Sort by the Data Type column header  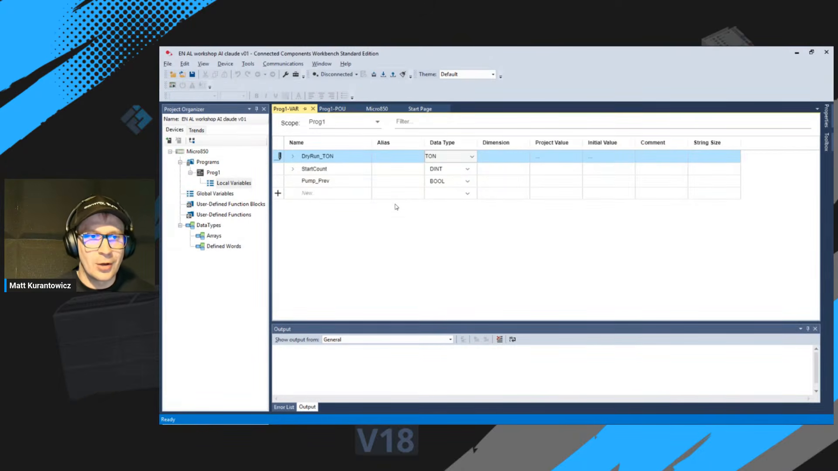(442, 143)
